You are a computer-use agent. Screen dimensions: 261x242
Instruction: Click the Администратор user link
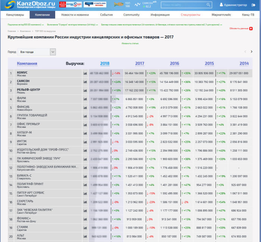[x=233, y=5]
